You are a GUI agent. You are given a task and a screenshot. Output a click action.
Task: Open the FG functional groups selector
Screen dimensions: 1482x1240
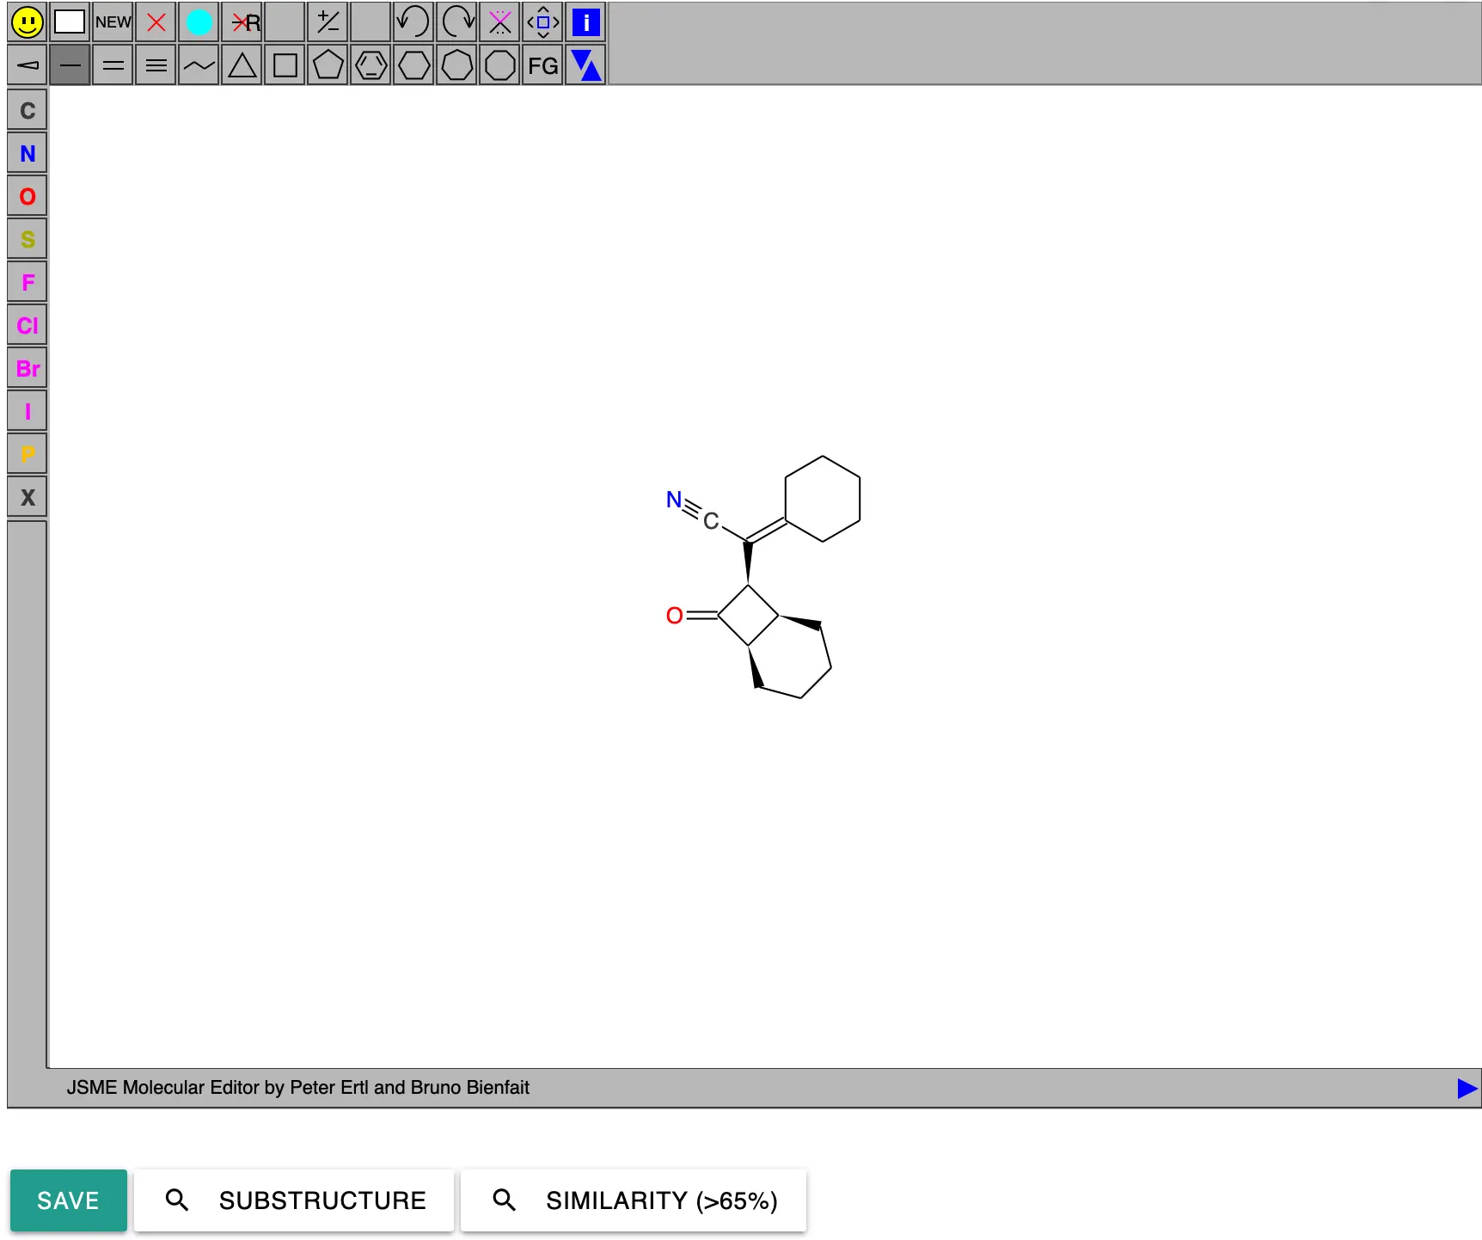[x=542, y=64]
